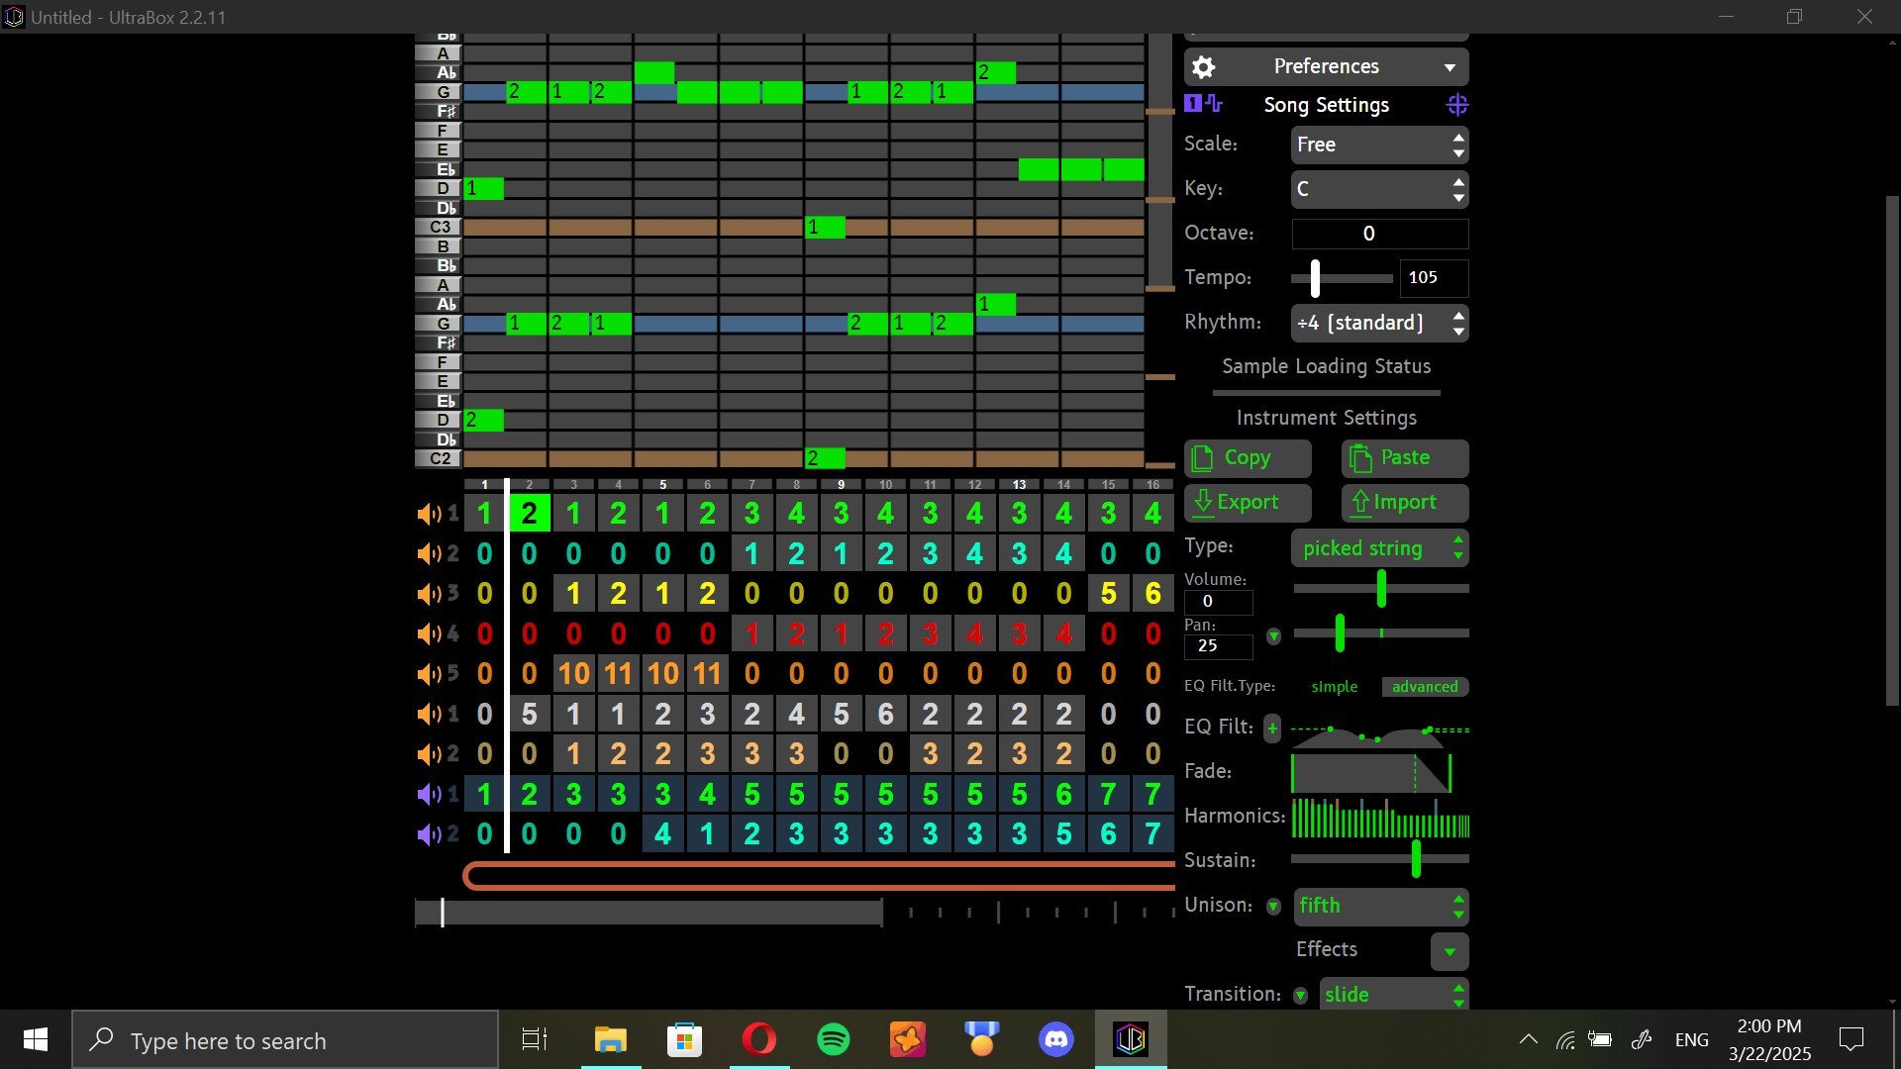Click the C3 piano key

pyautogui.click(x=439, y=228)
